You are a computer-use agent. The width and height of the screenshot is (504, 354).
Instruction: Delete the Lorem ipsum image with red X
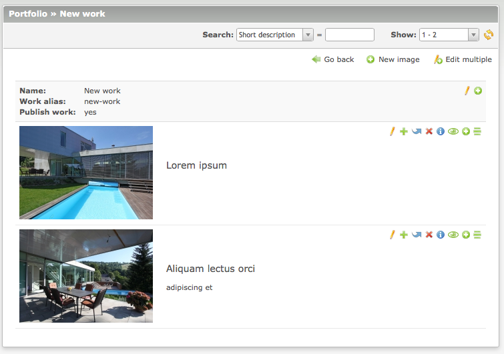(x=429, y=132)
